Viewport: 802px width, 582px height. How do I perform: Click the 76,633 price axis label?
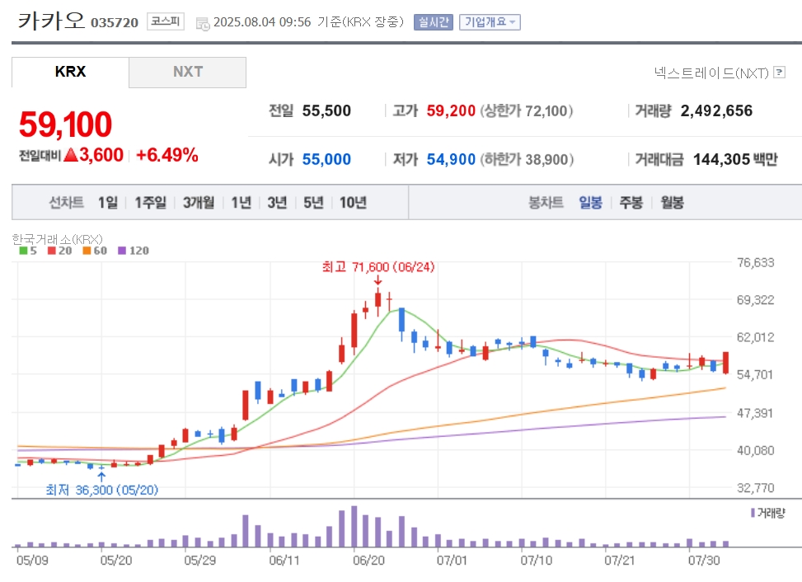pyautogui.click(x=756, y=263)
